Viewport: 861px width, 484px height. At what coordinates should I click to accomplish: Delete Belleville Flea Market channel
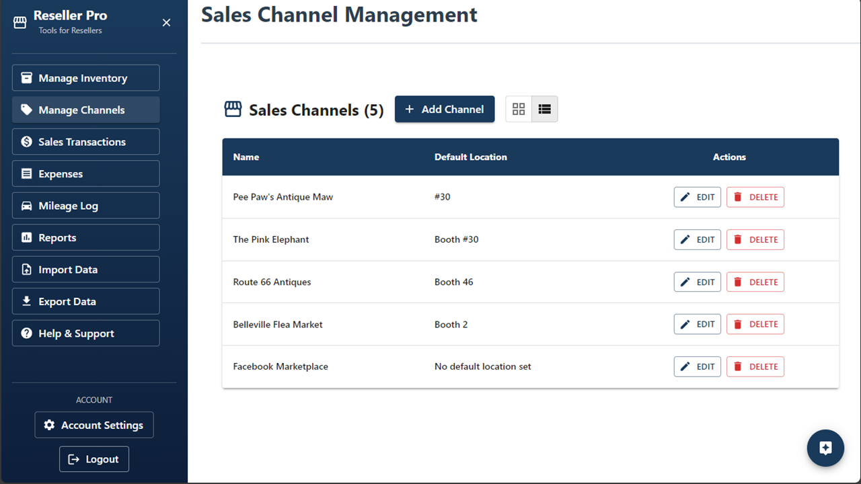click(x=755, y=324)
